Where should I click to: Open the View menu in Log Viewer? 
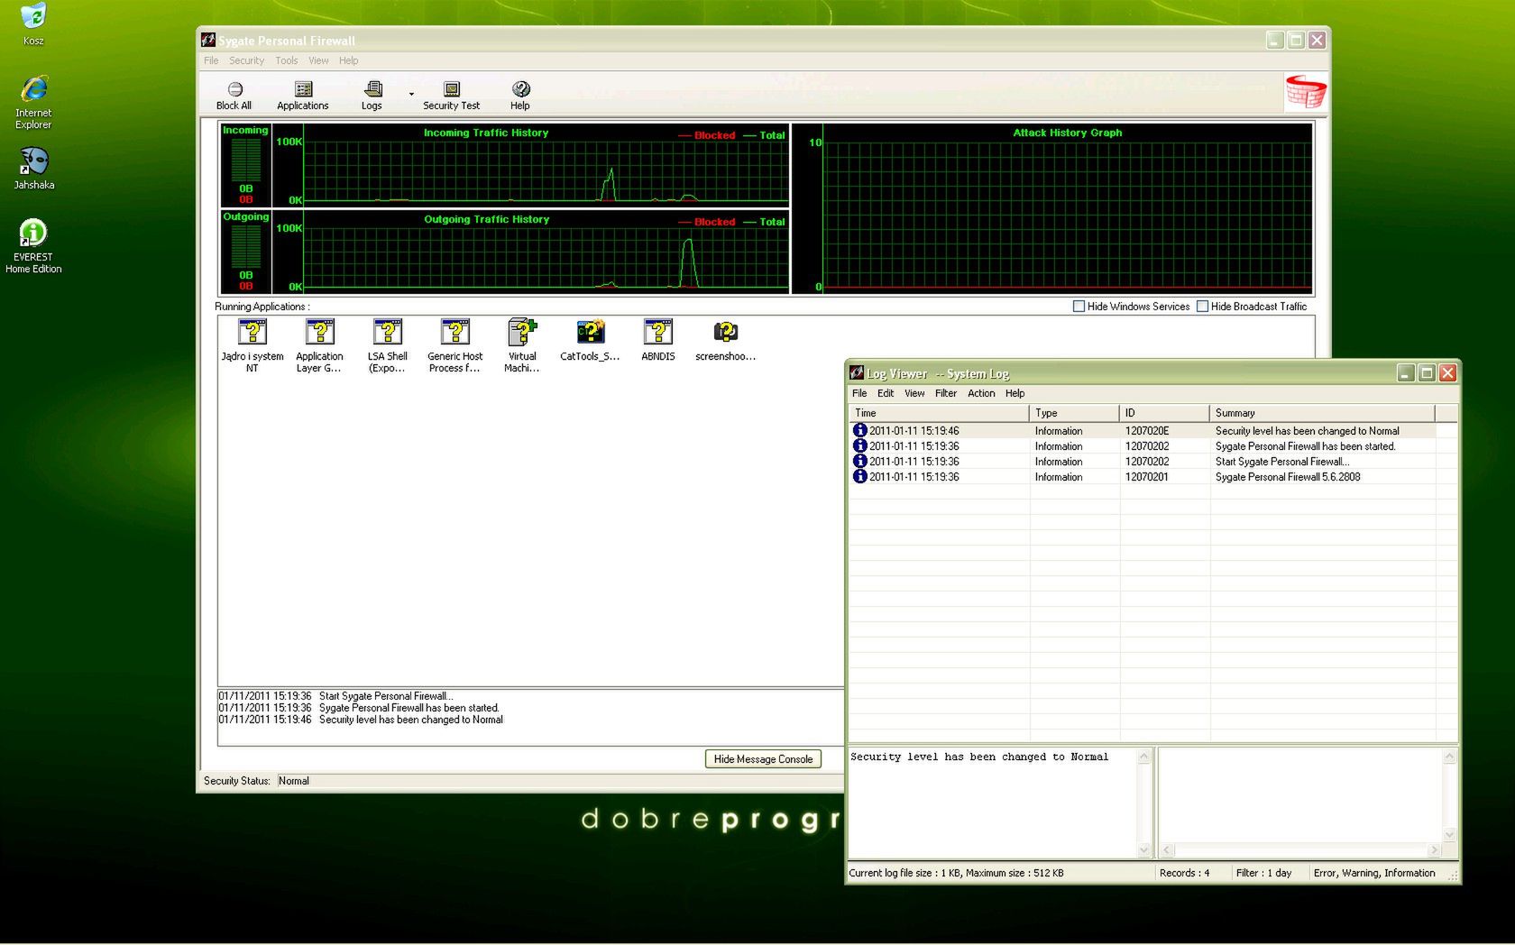click(914, 393)
